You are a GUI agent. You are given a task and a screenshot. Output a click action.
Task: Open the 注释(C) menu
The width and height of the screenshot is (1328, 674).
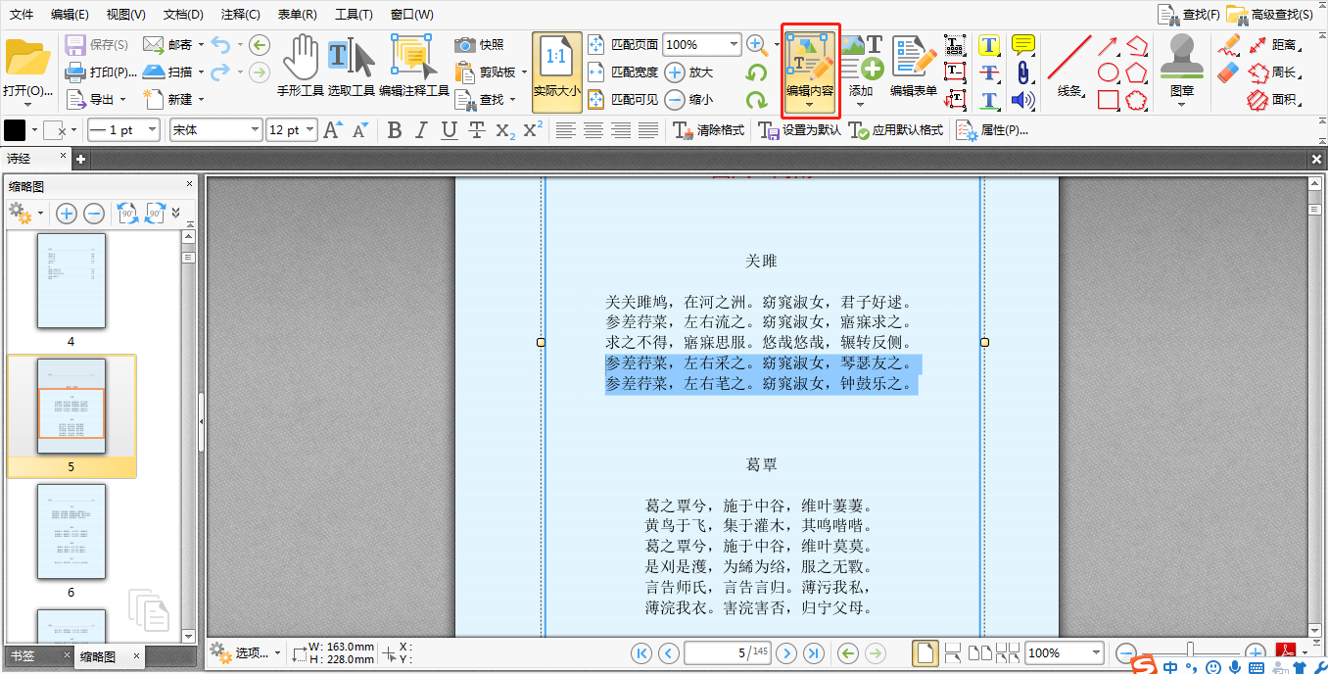coord(241,15)
